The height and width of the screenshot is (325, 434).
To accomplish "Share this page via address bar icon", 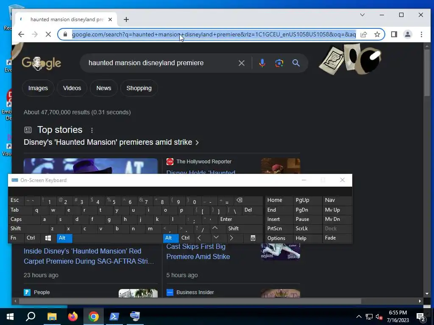I will [x=364, y=34].
